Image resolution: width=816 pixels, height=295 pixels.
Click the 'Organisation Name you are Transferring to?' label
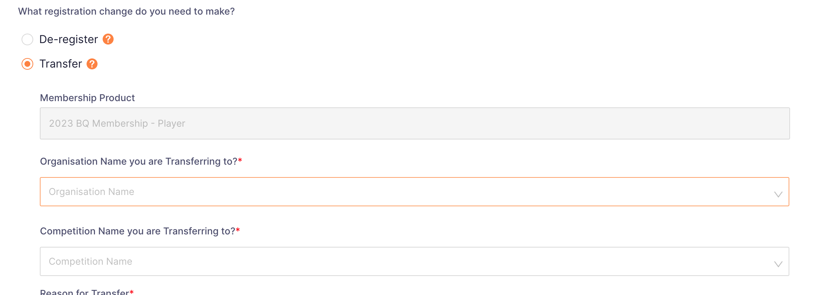pos(139,161)
